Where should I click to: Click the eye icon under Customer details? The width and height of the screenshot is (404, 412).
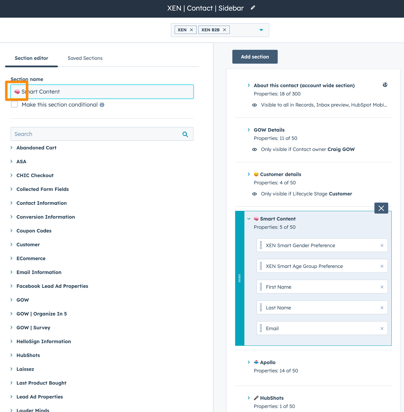click(x=254, y=194)
